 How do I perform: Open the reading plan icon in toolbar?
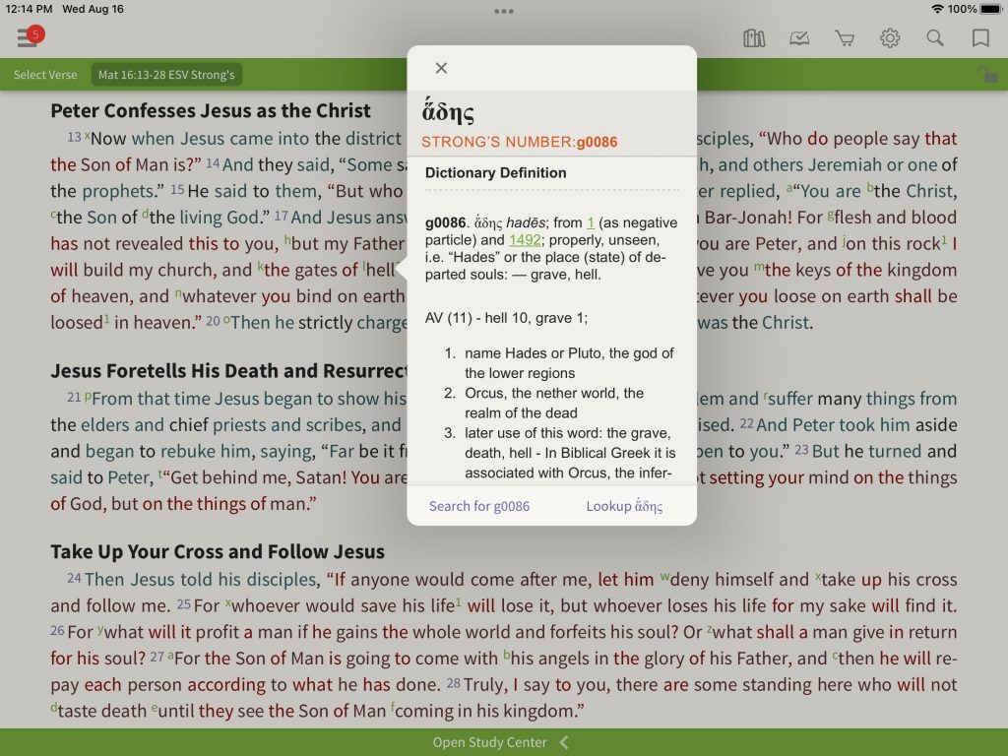(799, 38)
